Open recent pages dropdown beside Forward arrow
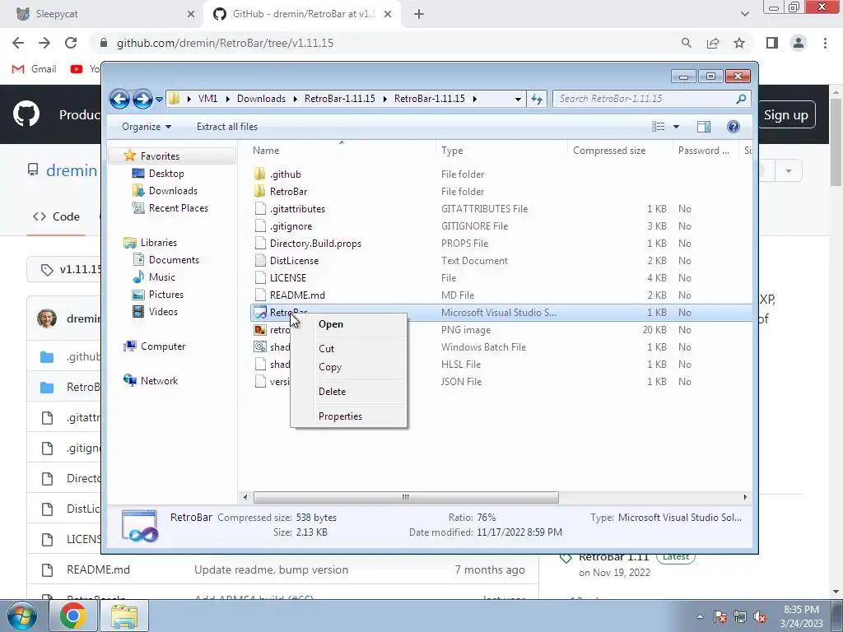Viewport: 843px width, 632px height. tap(159, 100)
